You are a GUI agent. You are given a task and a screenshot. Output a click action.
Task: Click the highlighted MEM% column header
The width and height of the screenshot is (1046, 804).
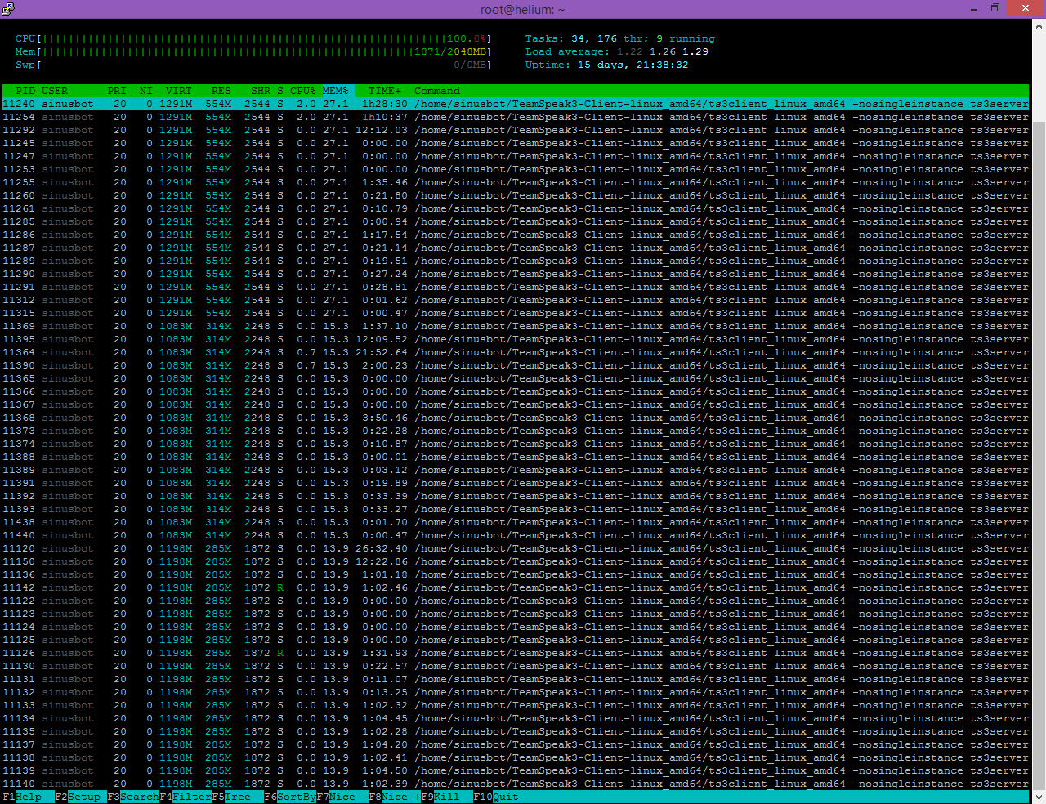coord(336,91)
